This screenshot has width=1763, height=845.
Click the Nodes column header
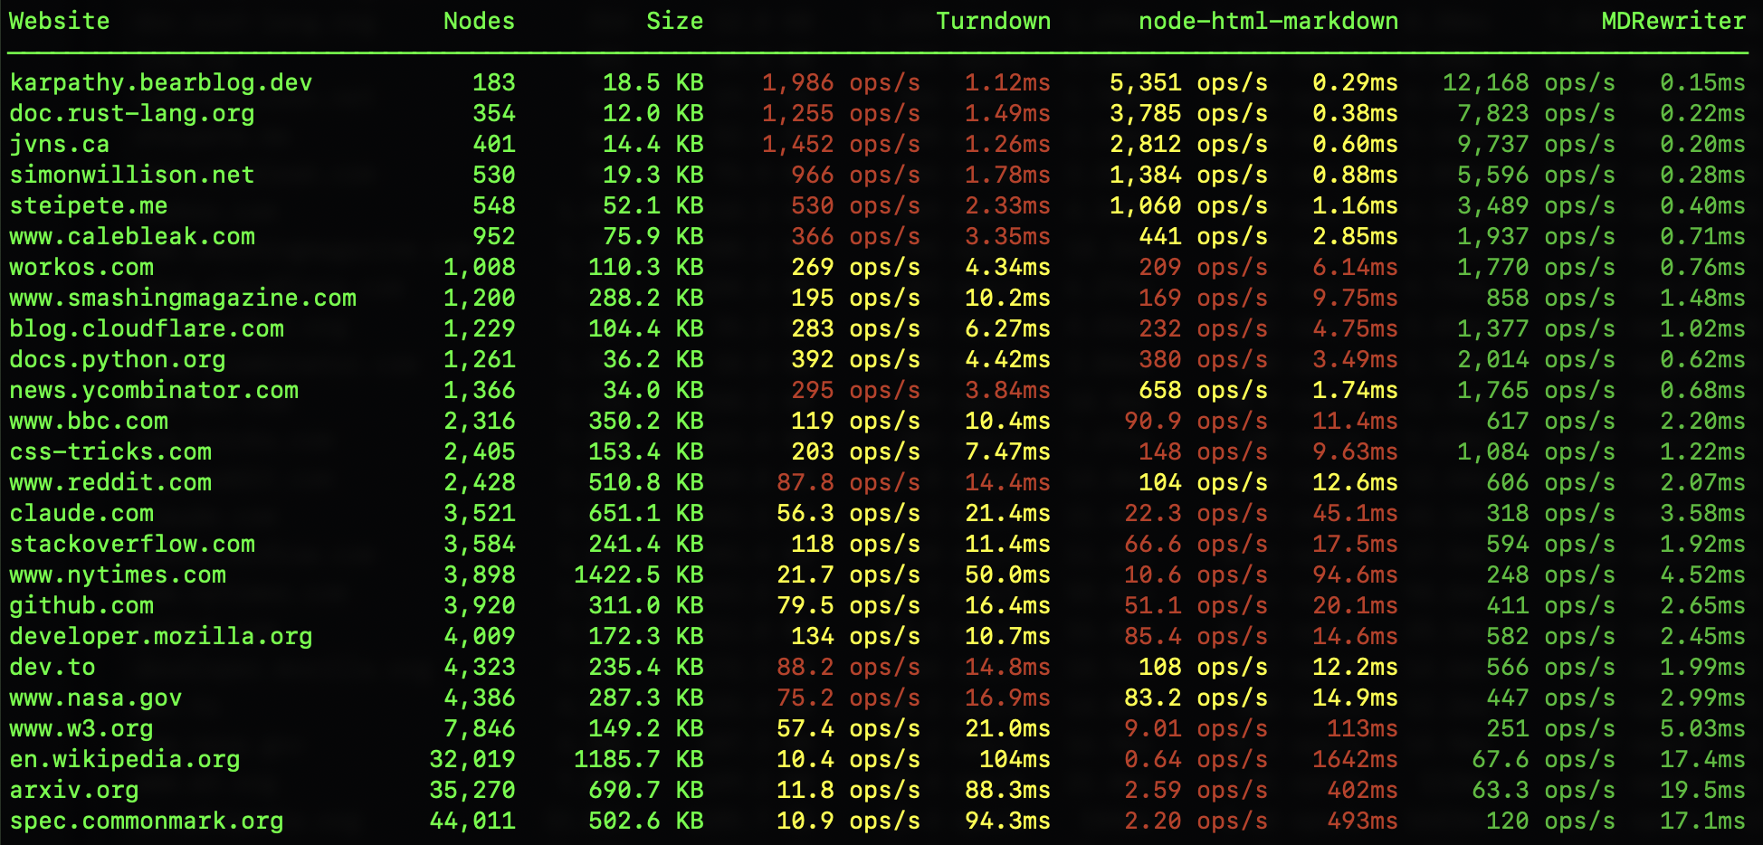(x=479, y=21)
